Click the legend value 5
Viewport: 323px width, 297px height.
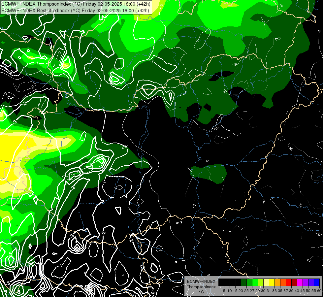tap(224, 291)
